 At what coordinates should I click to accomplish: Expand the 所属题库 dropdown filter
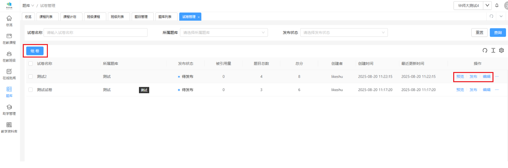223,33
